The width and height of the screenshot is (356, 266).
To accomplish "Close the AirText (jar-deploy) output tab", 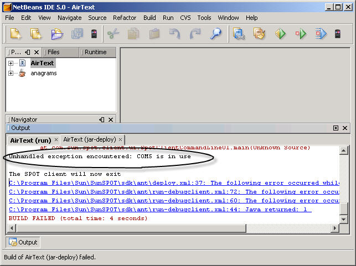I will [120, 139].
